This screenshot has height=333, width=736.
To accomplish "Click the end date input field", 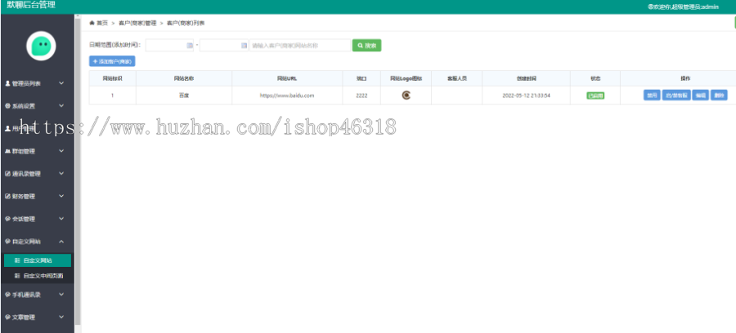I will (x=224, y=46).
